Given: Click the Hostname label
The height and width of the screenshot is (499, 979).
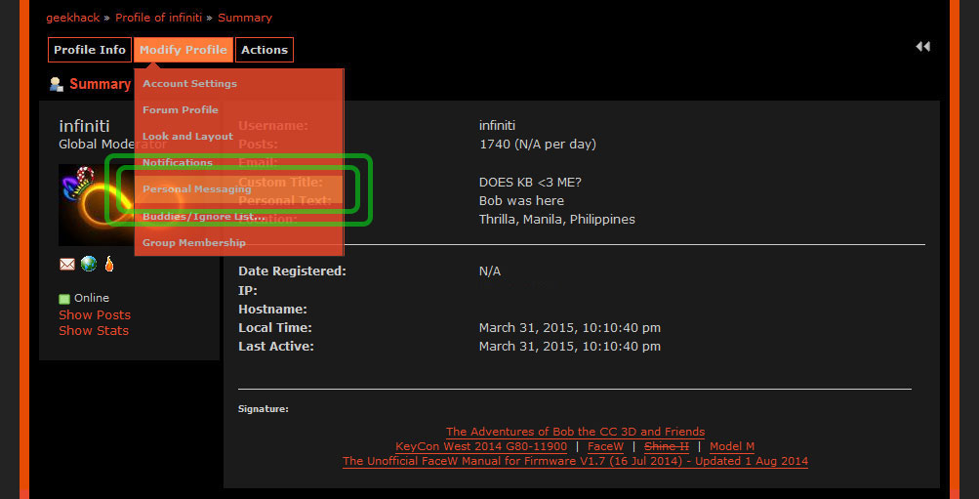Looking at the screenshot, I should [x=273, y=310].
